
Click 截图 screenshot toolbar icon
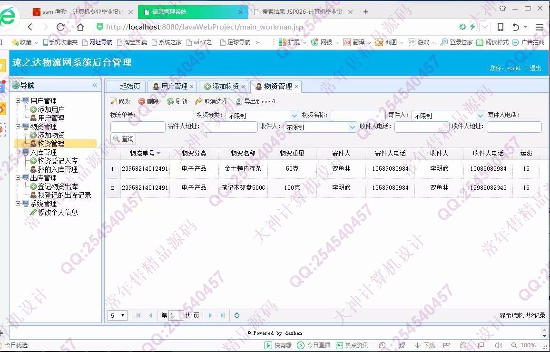click(x=386, y=42)
